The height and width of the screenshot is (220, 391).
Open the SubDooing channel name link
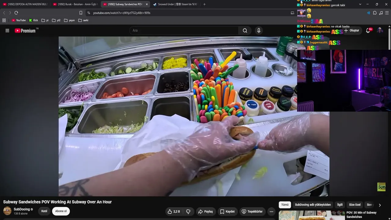point(22,209)
